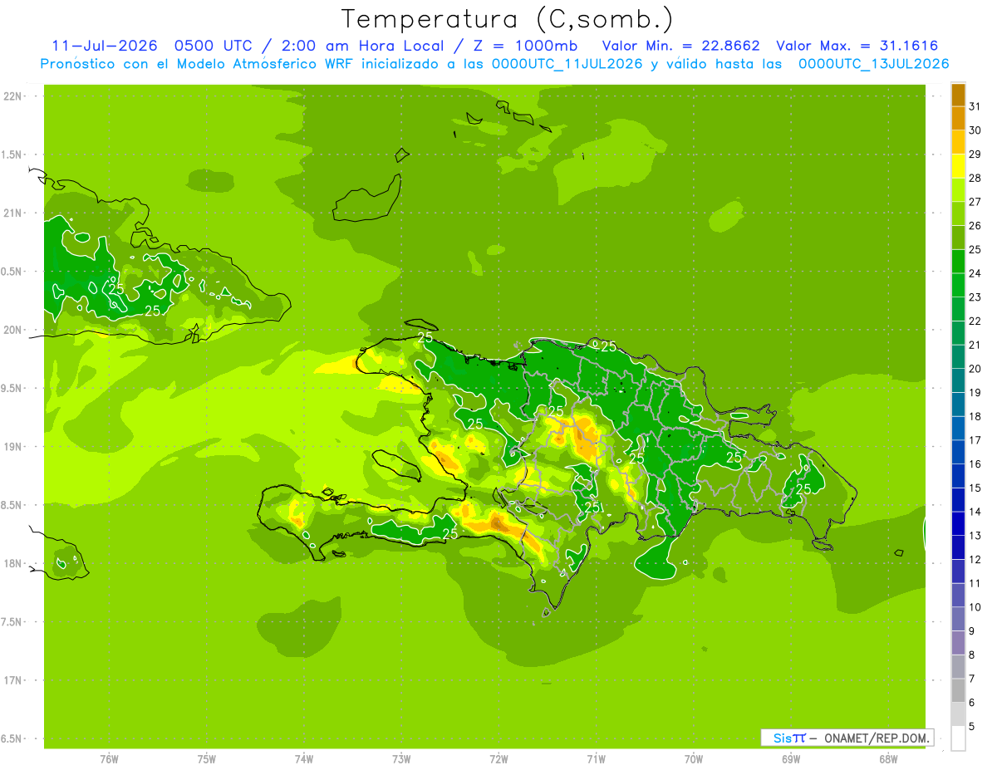Click the legend value "8"
Image resolution: width=997 pixels, height=770 pixels.
[x=972, y=655]
